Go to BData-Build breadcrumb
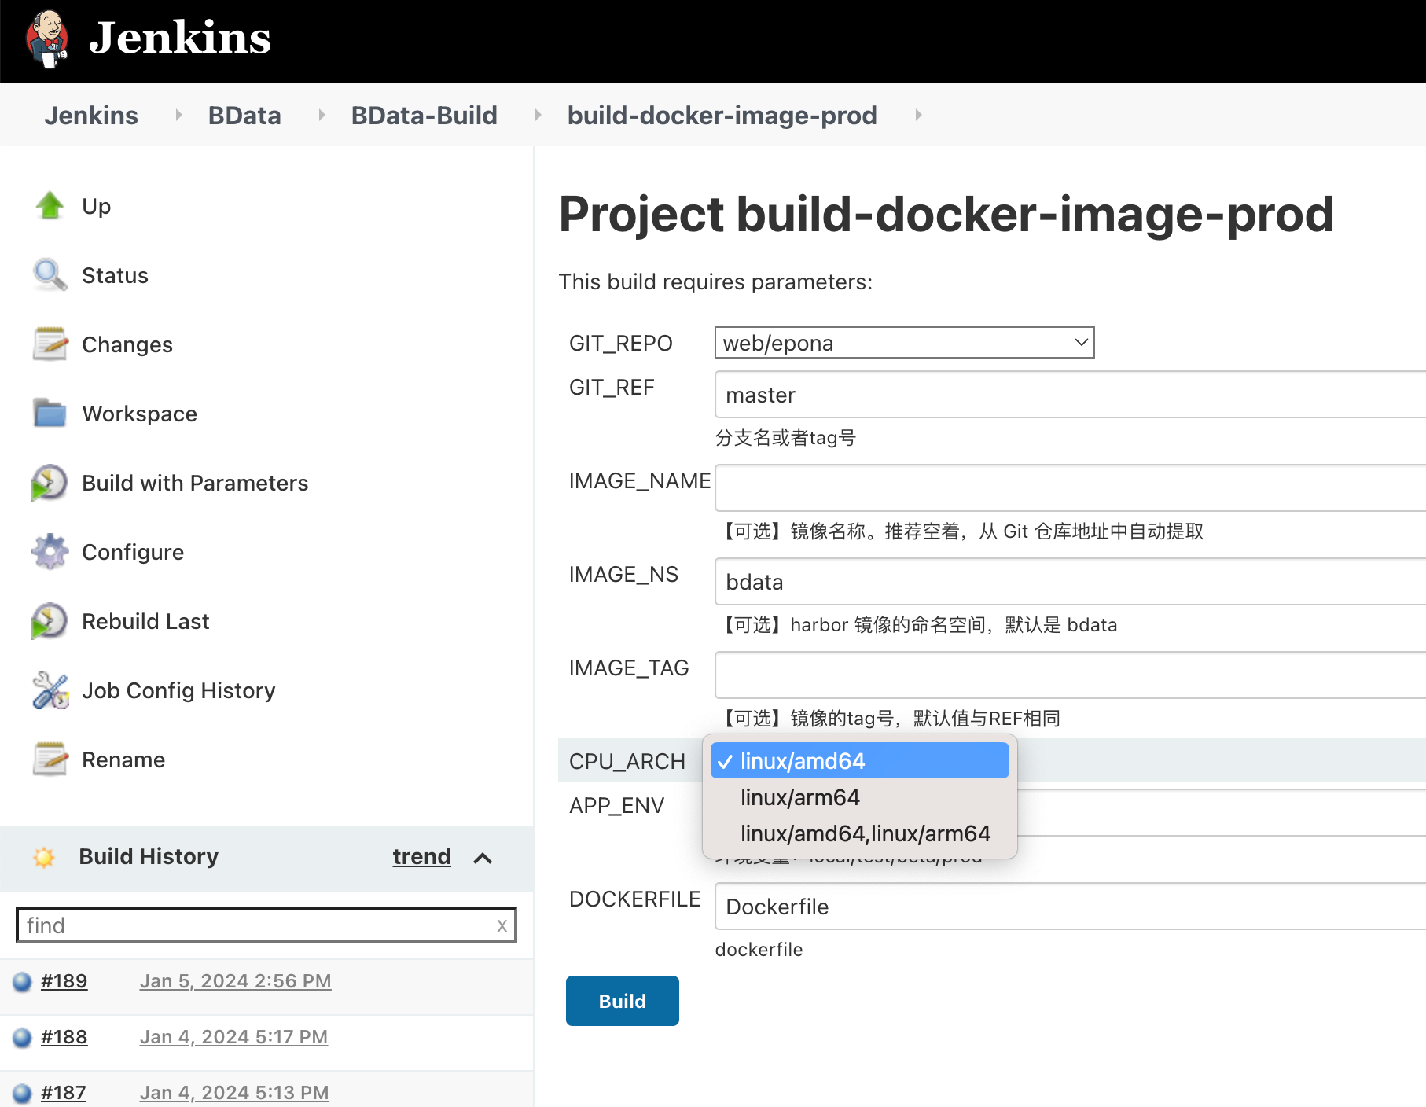This screenshot has height=1107, width=1426. coord(424,116)
